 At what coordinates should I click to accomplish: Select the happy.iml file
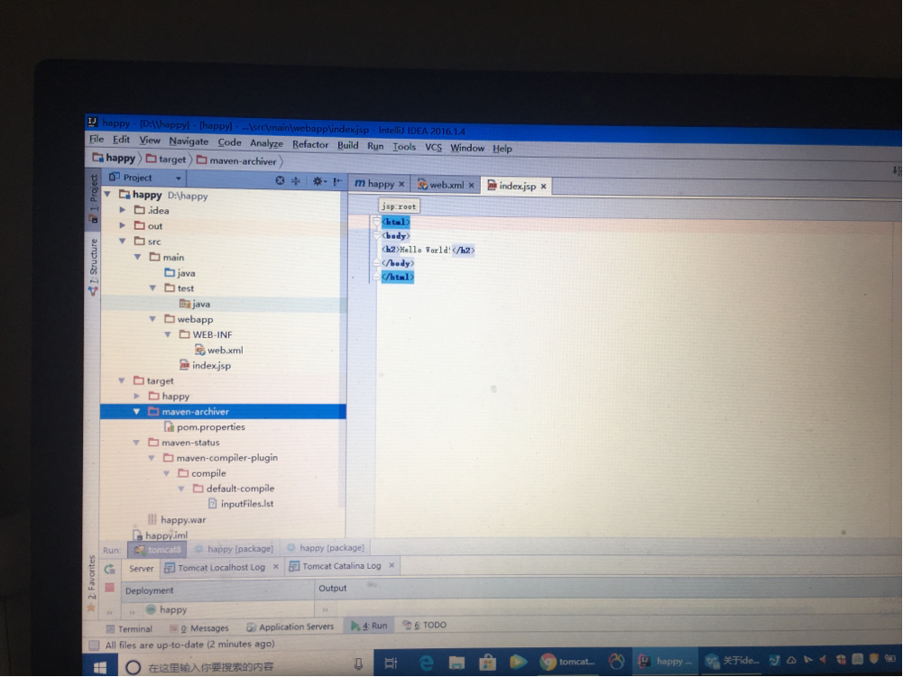tap(160, 535)
